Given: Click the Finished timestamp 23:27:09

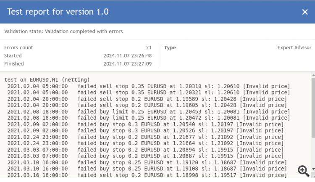Looking at the screenshot, I should (128, 63).
